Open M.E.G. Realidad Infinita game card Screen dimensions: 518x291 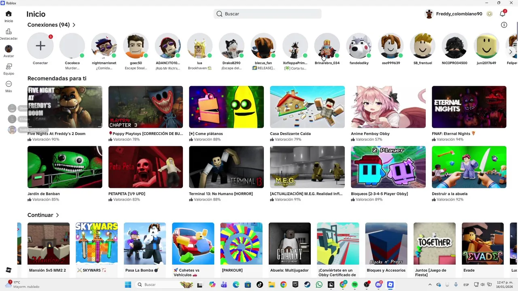pyautogui.click(x=307, y=174)
